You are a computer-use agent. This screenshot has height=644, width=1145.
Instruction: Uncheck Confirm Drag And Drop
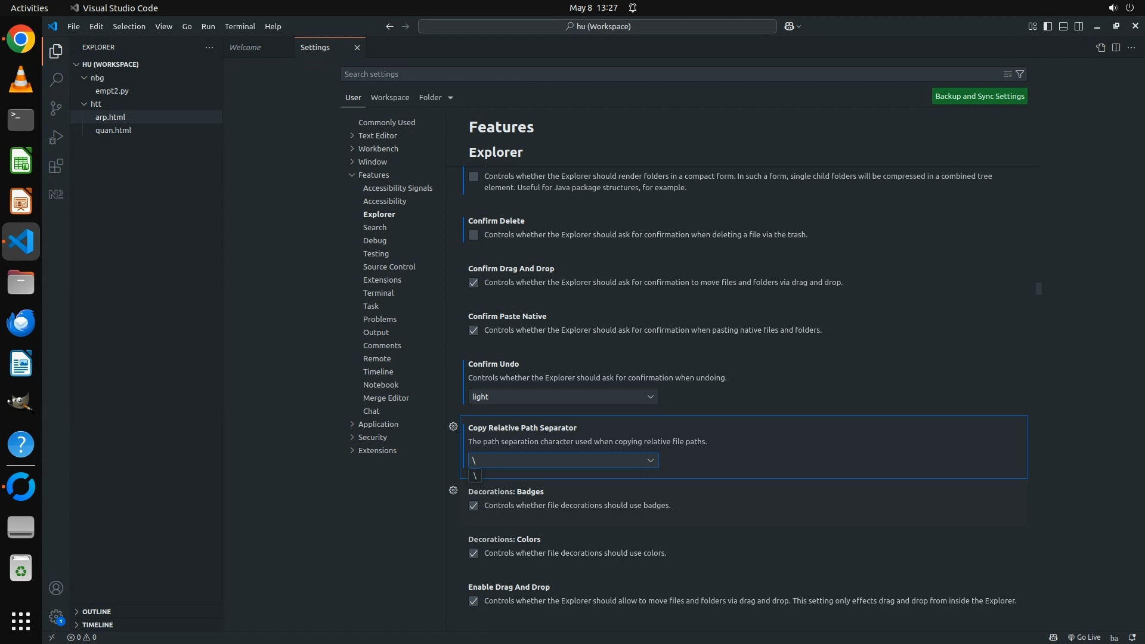pos(474,283)
